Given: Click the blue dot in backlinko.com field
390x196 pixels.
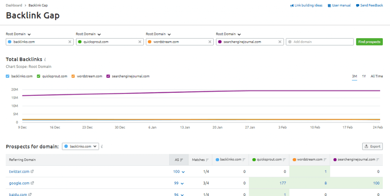Looking at the screenshot, I should (x=10, y=42).
